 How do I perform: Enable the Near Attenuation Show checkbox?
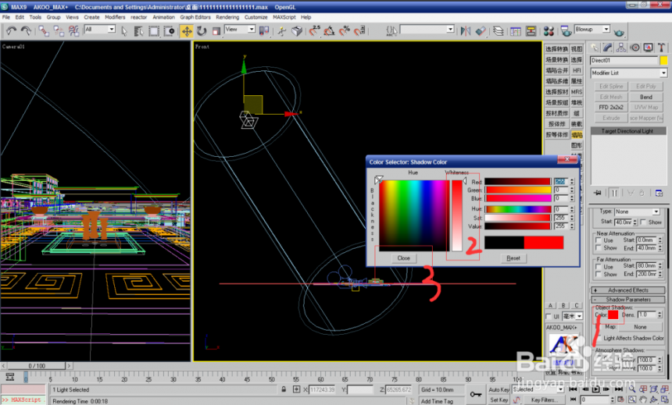(x=599, y=248)
